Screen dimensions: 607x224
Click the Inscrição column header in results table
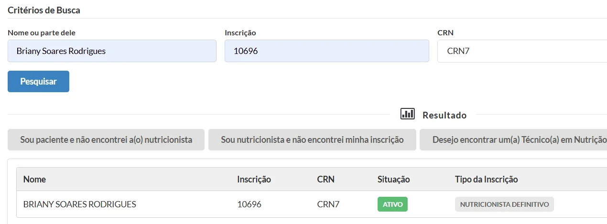(254, 180)
